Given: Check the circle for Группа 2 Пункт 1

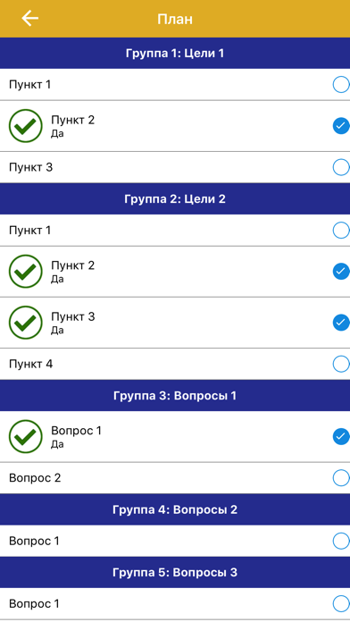Looking at the screenshot, I should point(341,230).
